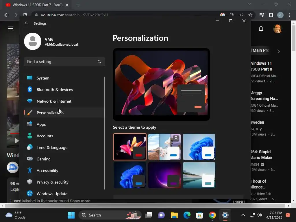This screenshot has width=296, height=222.
Task: Apply the landscape spotlight theme with camera icon
Action: [x=164, y=147]
